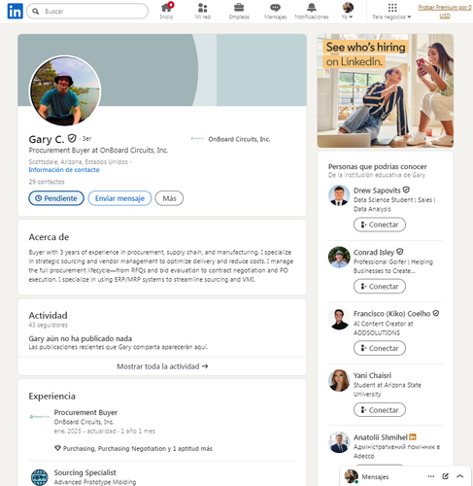Connect with Conrad Isley
473x486 pixels.
click(x=380, y=287)
